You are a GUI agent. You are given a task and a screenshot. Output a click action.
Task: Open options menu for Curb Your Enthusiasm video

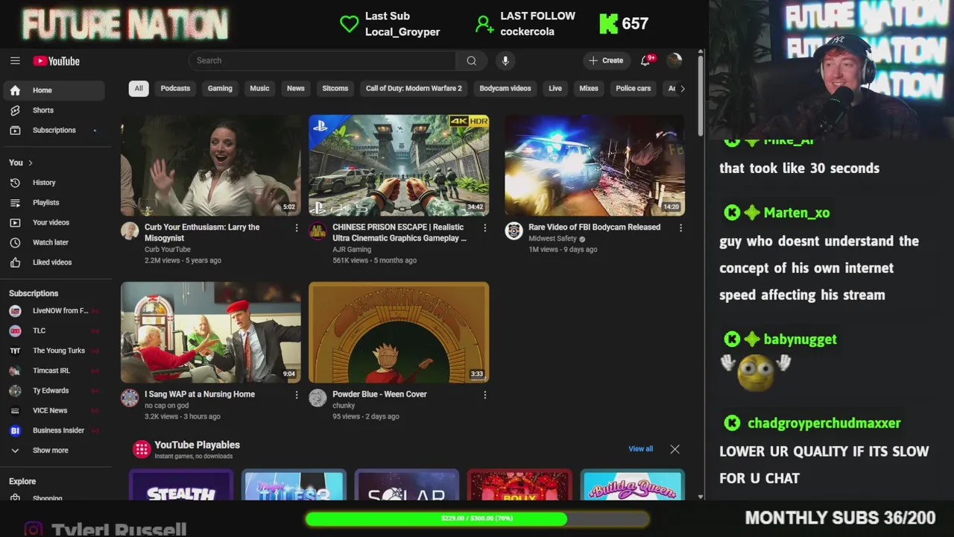click(297, 227)
